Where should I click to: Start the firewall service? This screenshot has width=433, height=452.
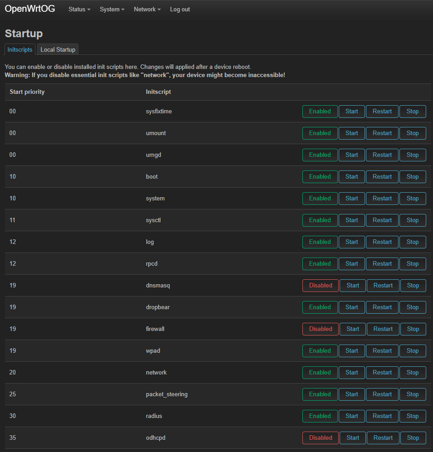[352, 329]
